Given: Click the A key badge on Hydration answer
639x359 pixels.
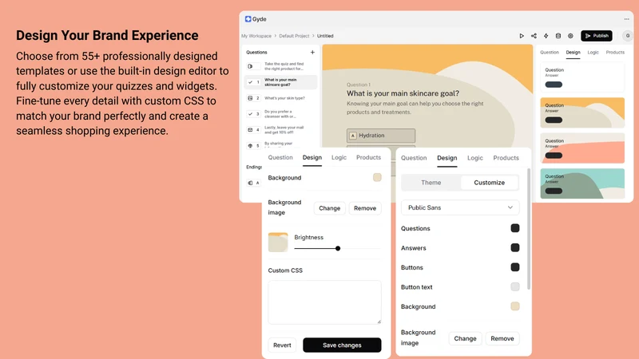Looking at the screenshot, I should (x=353, y=136).
